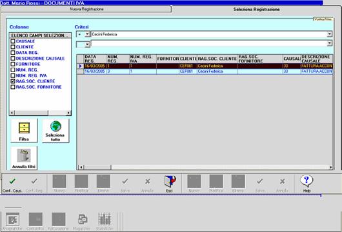Click the Conf. Caus. green checkmark

12,181
